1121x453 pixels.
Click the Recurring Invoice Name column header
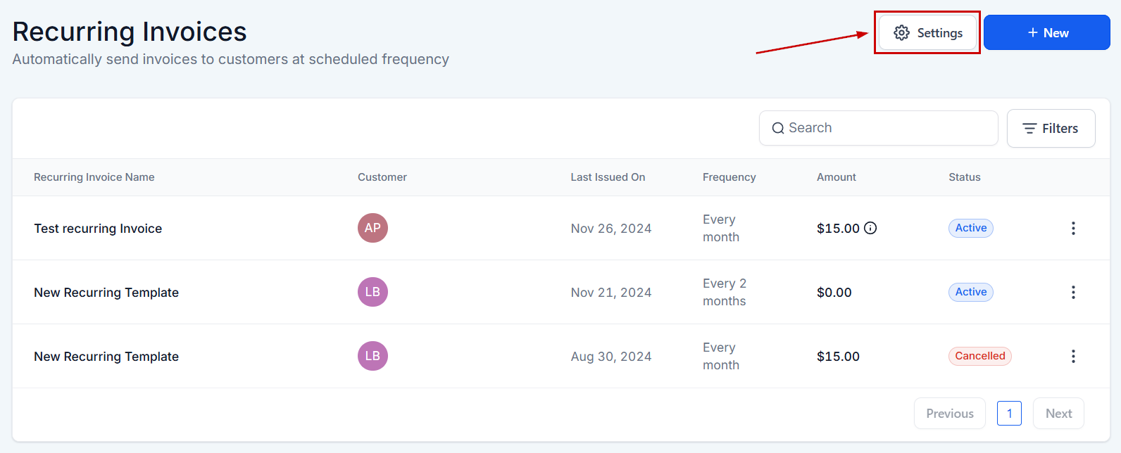click(x=94, y=177)
